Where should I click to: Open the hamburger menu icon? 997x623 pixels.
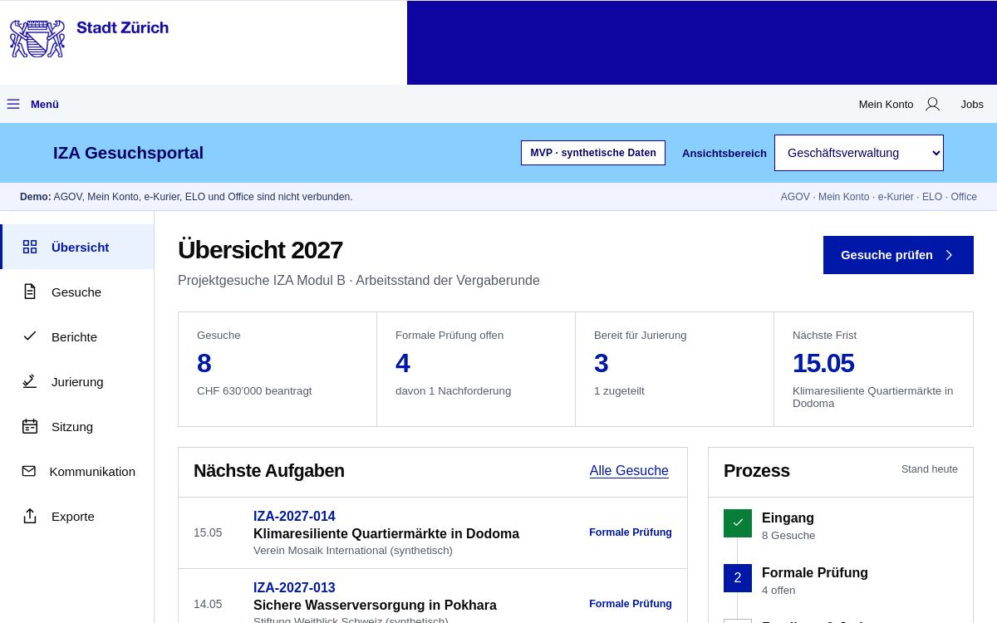pyautogui.click(x=13, y=104)
